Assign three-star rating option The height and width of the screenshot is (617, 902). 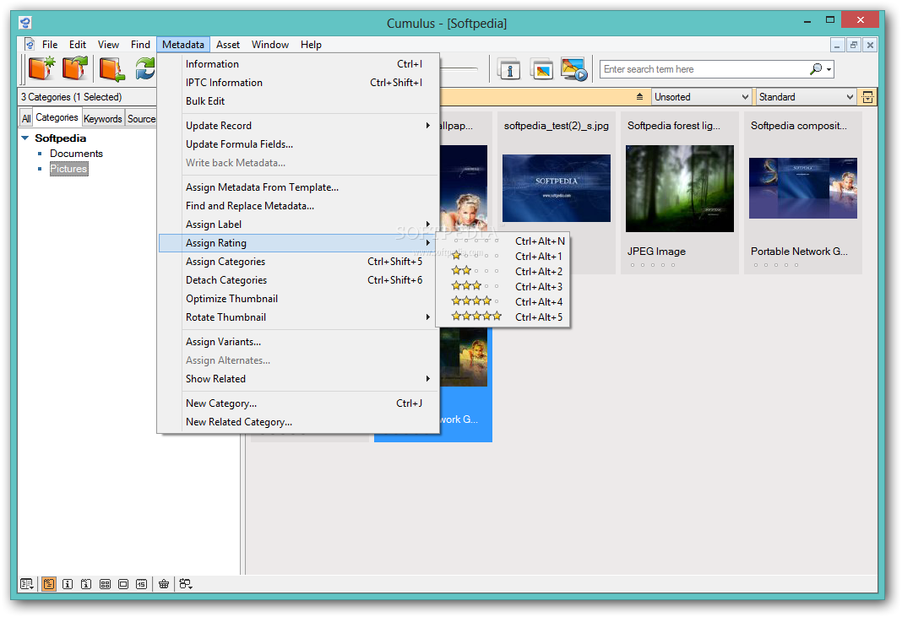(503, 286)
